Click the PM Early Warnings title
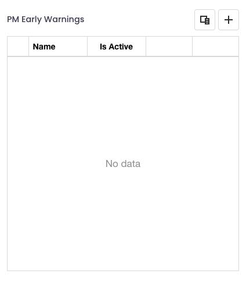This screenshot has width=246, height=281. click(x=46, y=19)
